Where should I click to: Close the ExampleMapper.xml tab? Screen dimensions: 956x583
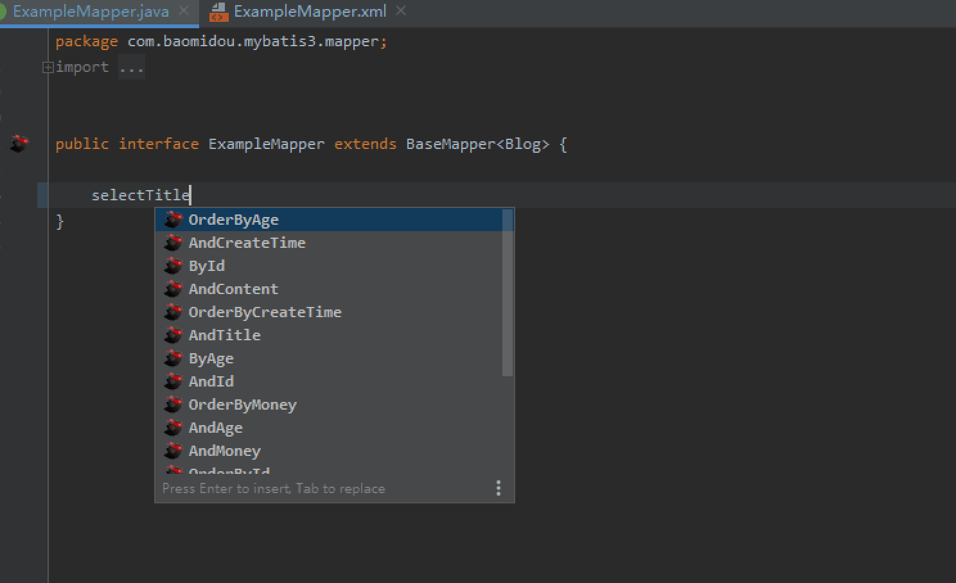401,11
